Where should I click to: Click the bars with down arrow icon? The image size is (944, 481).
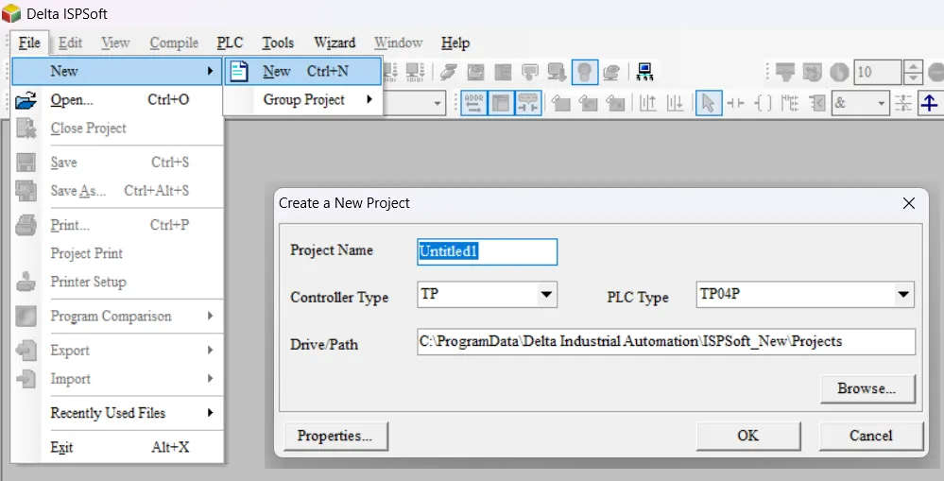tap(675, 104)
